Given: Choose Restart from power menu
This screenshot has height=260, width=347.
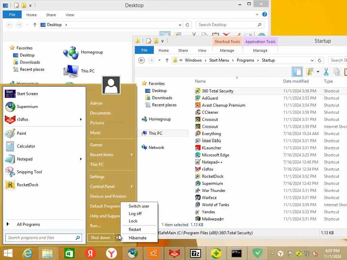Looking at the screenshot, I should tap(135, 230).
